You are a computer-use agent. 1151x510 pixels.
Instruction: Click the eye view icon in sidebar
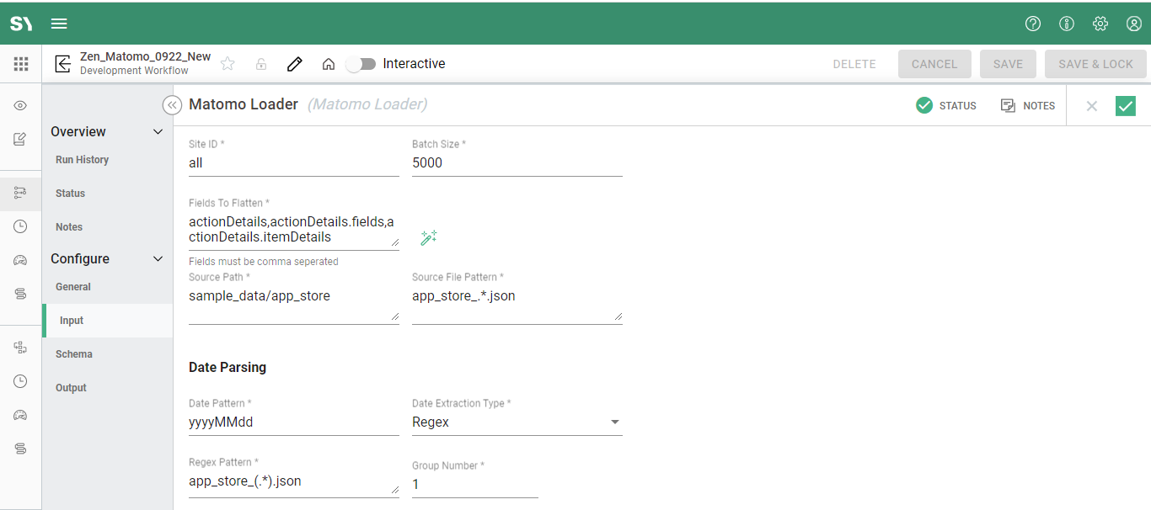coord(20,105)
